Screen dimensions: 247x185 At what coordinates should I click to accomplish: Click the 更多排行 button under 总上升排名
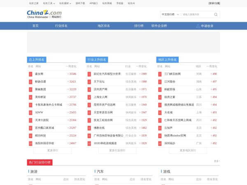52,150
